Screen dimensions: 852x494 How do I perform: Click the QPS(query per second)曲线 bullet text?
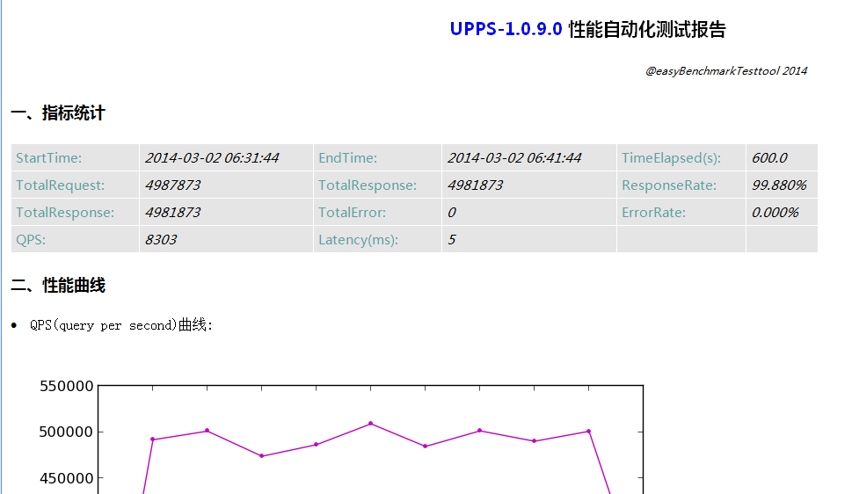120,325
